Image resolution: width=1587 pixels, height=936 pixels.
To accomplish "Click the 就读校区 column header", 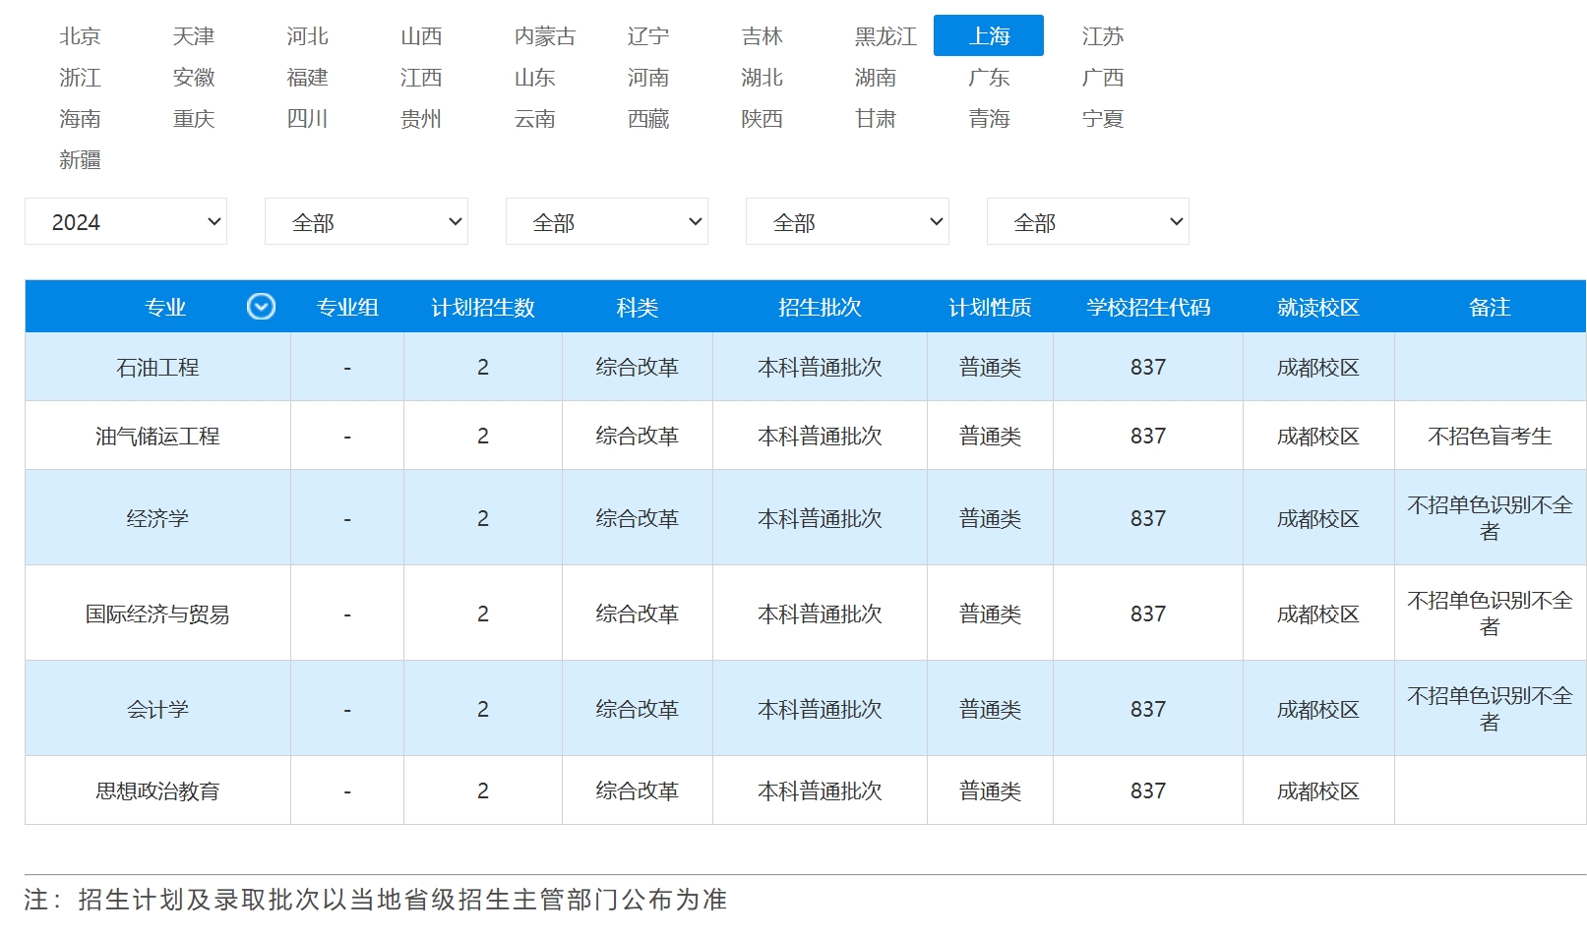I will pos(1318,308).
